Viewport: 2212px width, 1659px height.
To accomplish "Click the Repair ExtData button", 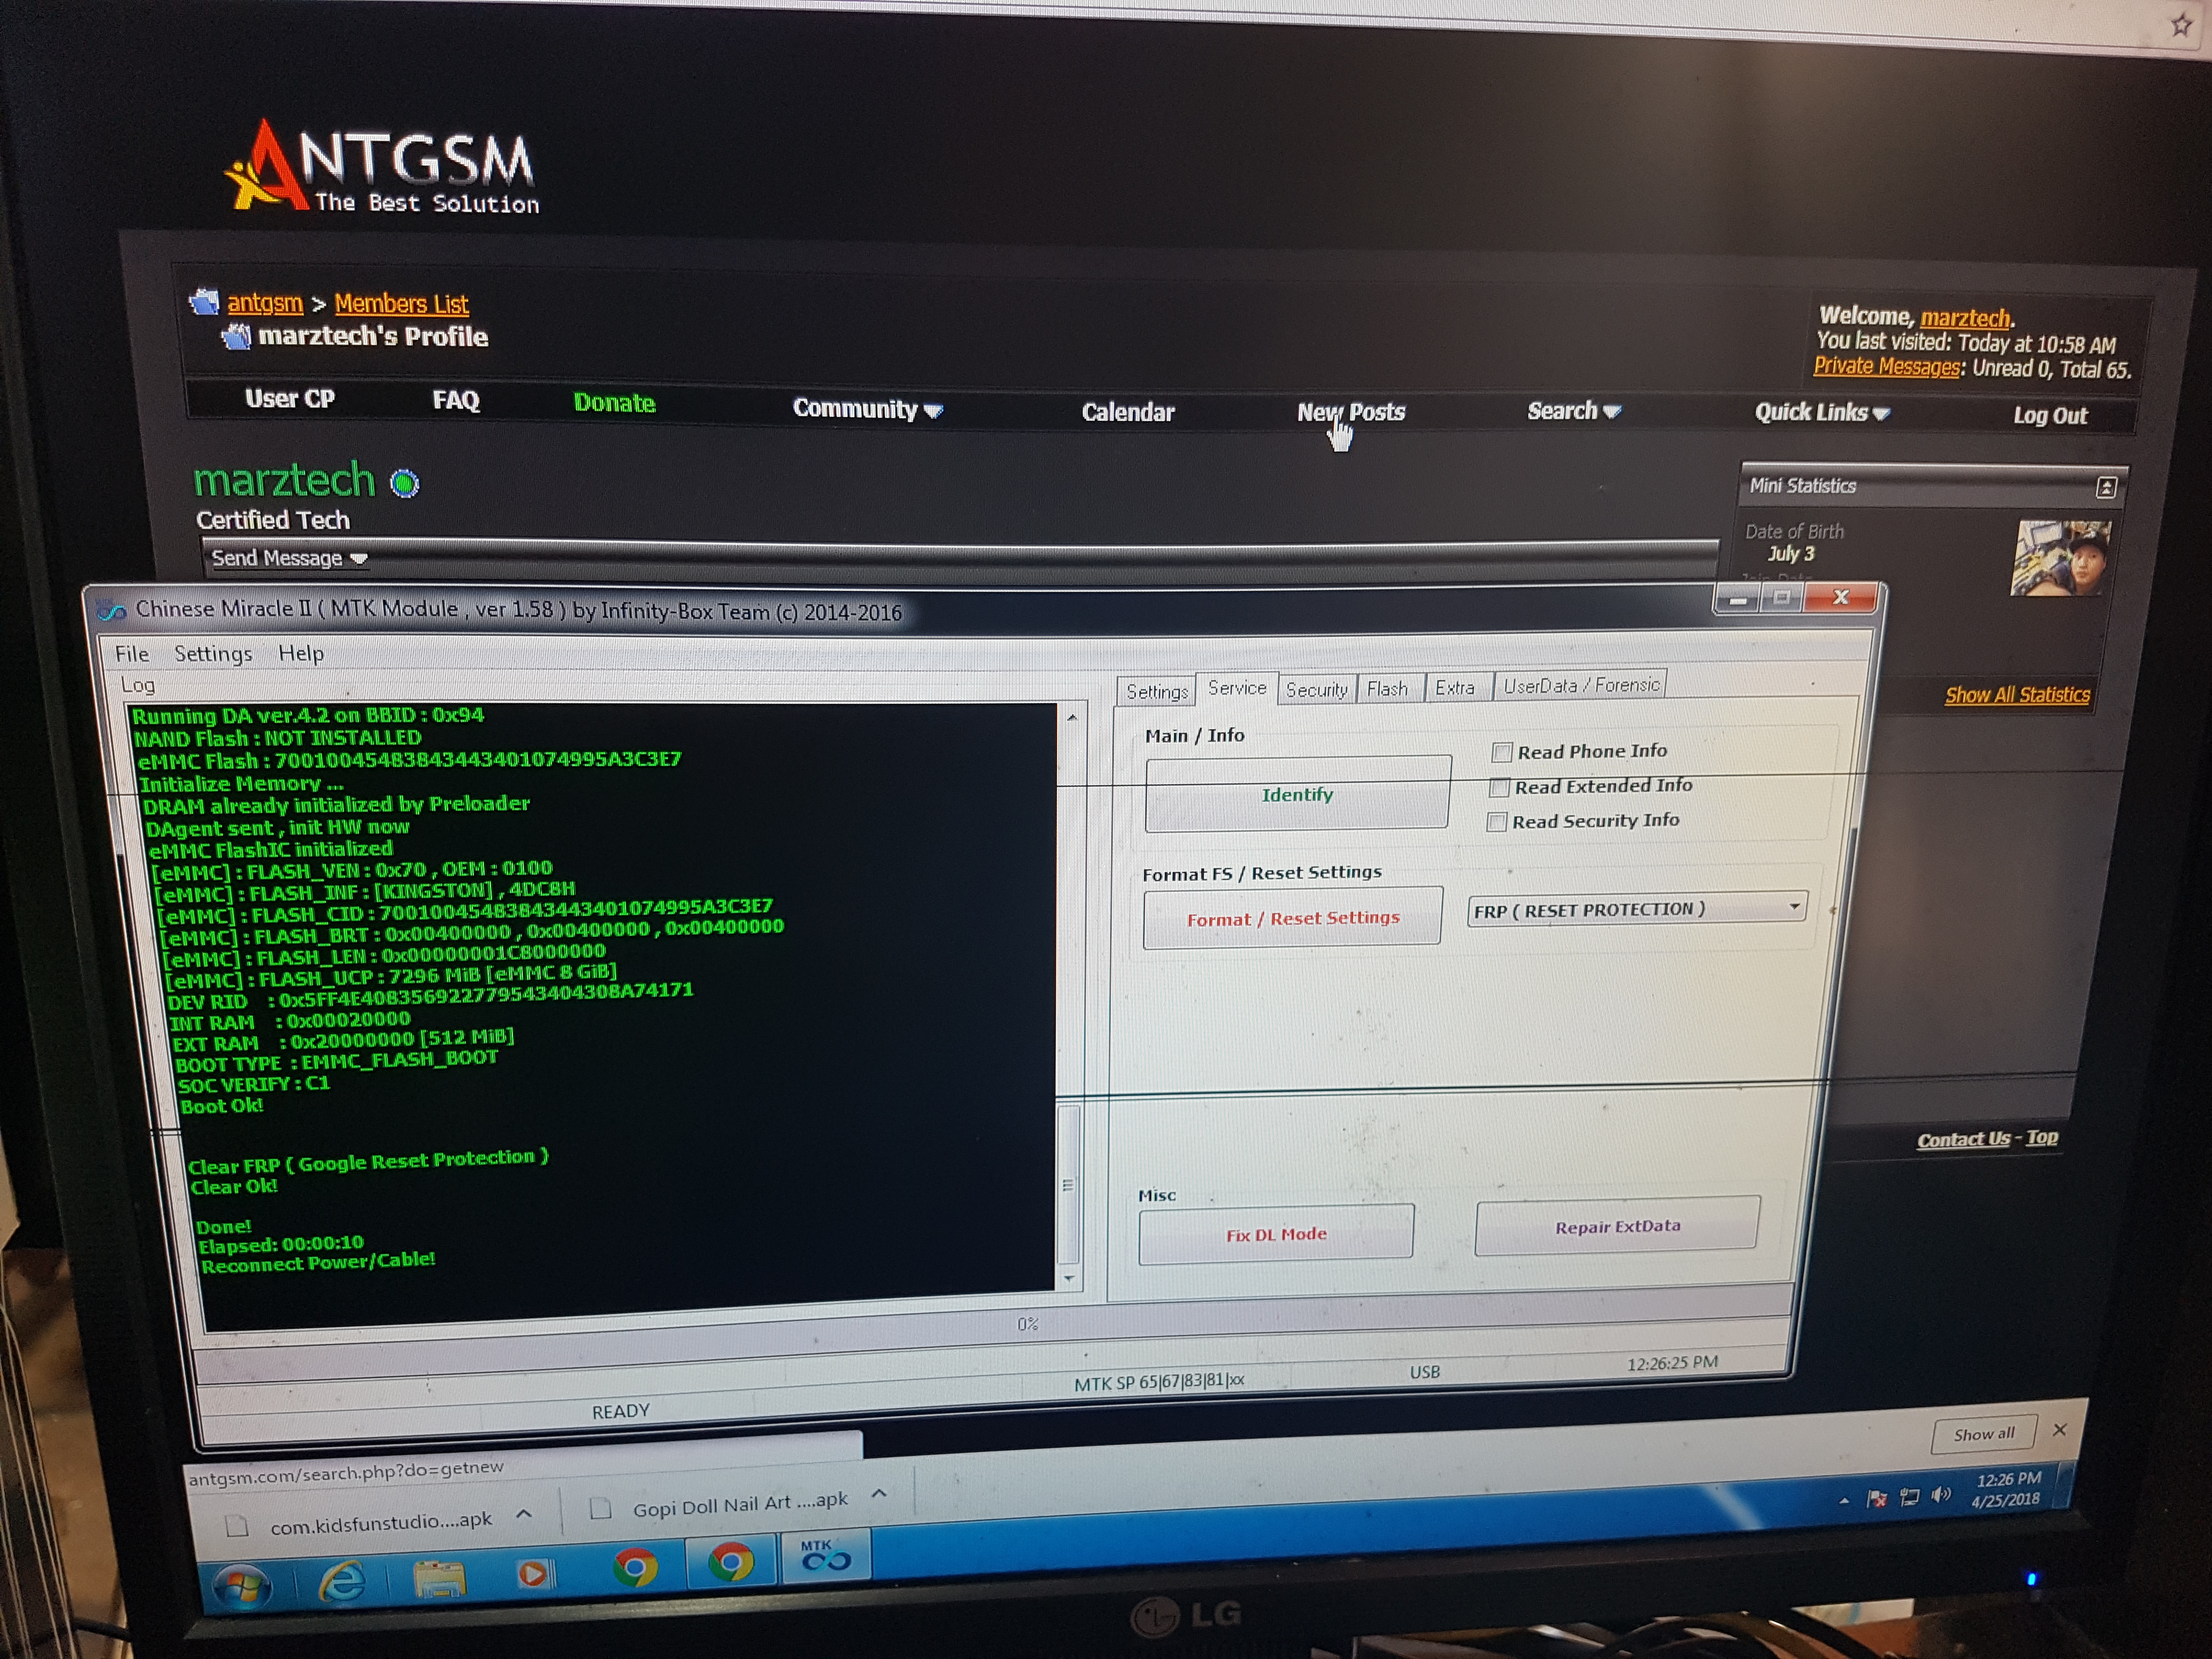I will [1617, 1226].
